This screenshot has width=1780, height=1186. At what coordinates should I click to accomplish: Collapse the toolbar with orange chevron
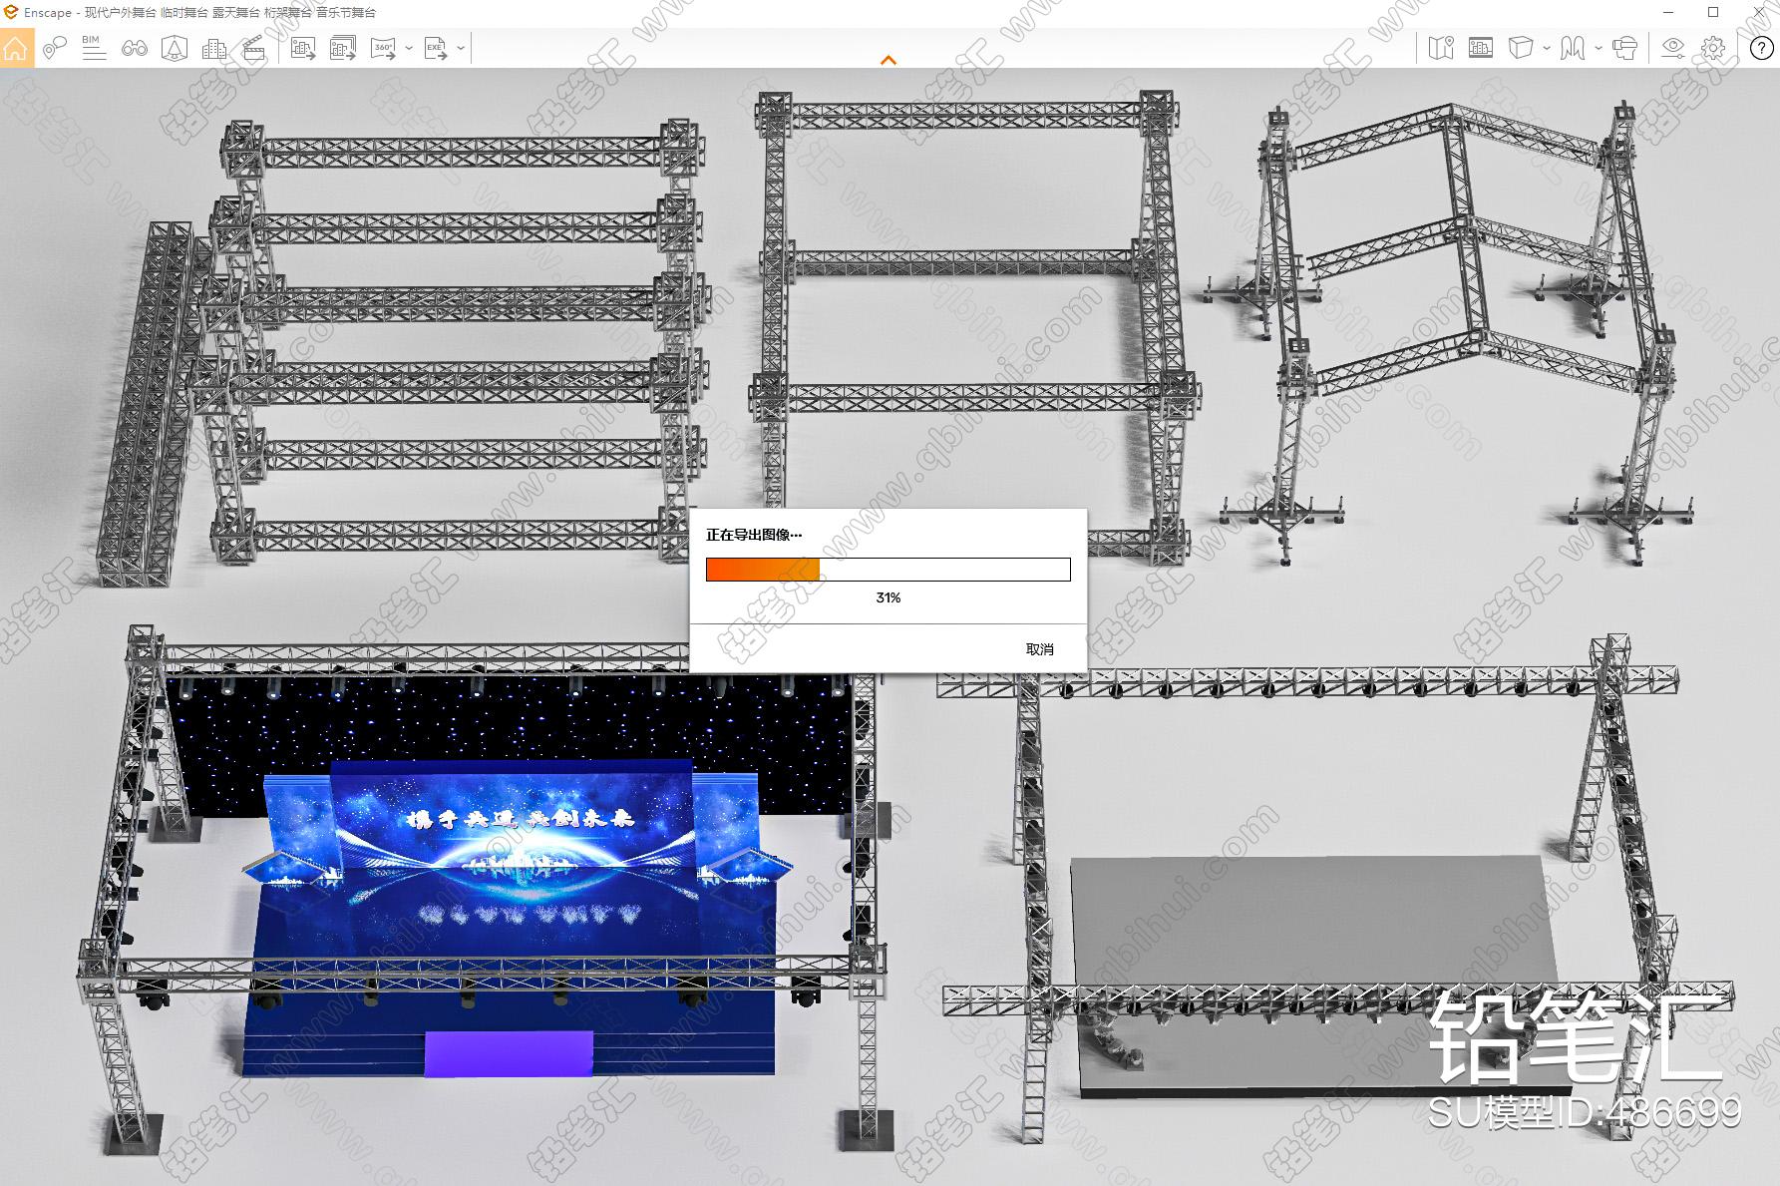coord(889,61)
